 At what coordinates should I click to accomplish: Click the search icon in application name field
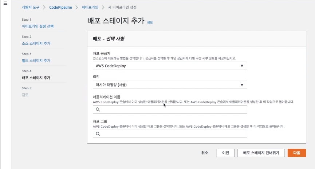coord(98,110)
